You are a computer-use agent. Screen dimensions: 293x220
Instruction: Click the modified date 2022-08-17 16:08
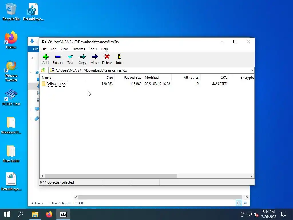[157, 84]
